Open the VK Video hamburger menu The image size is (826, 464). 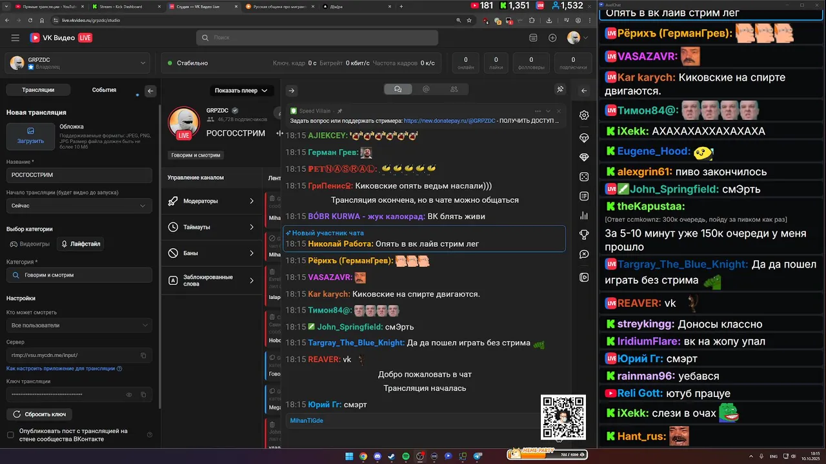coord(15,38)
